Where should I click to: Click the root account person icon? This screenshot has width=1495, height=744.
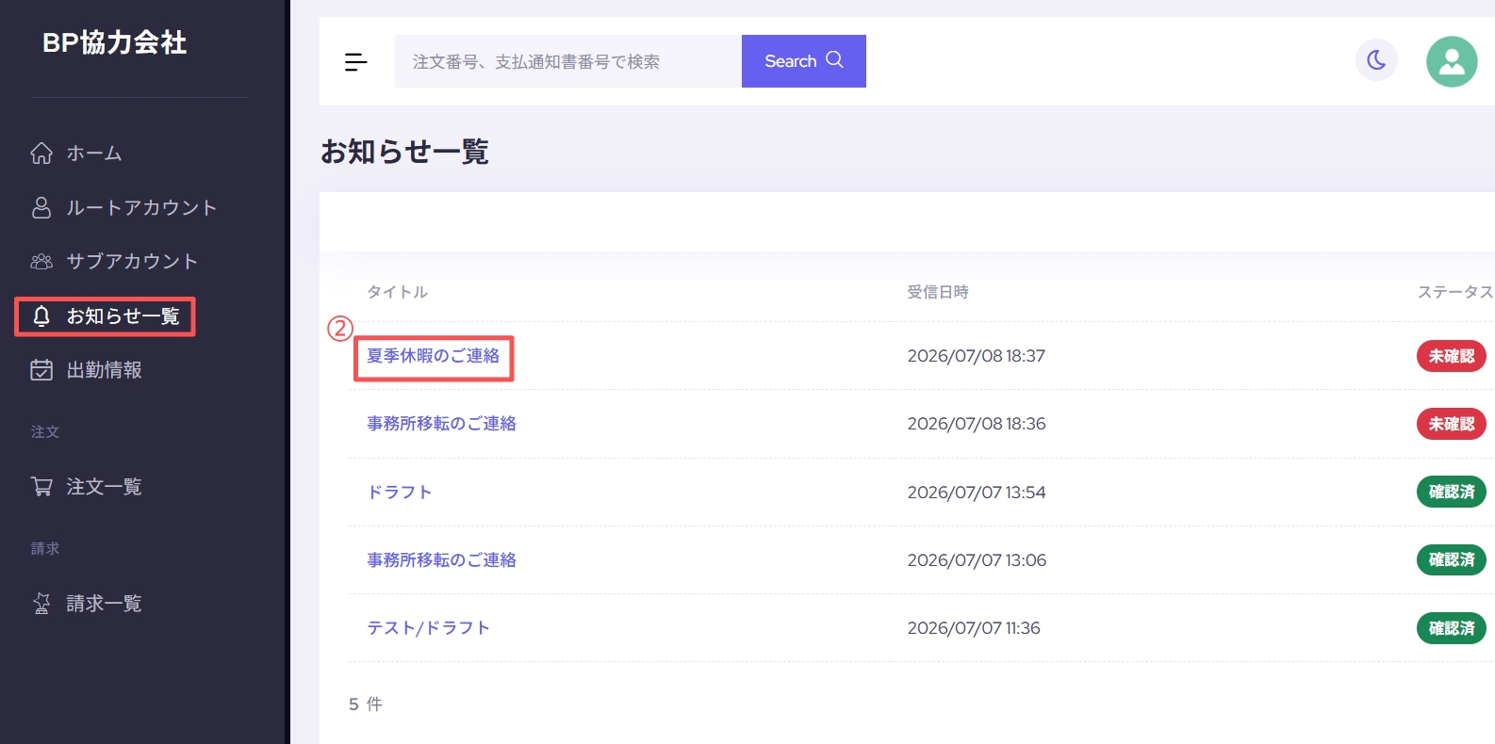click(x=41, y=207)
